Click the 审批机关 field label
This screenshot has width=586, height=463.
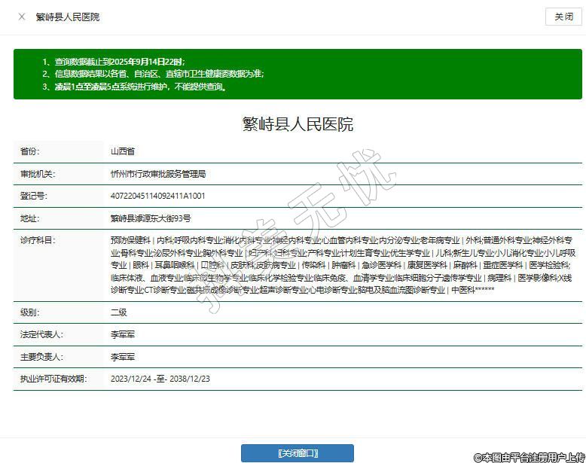[38, 174]
